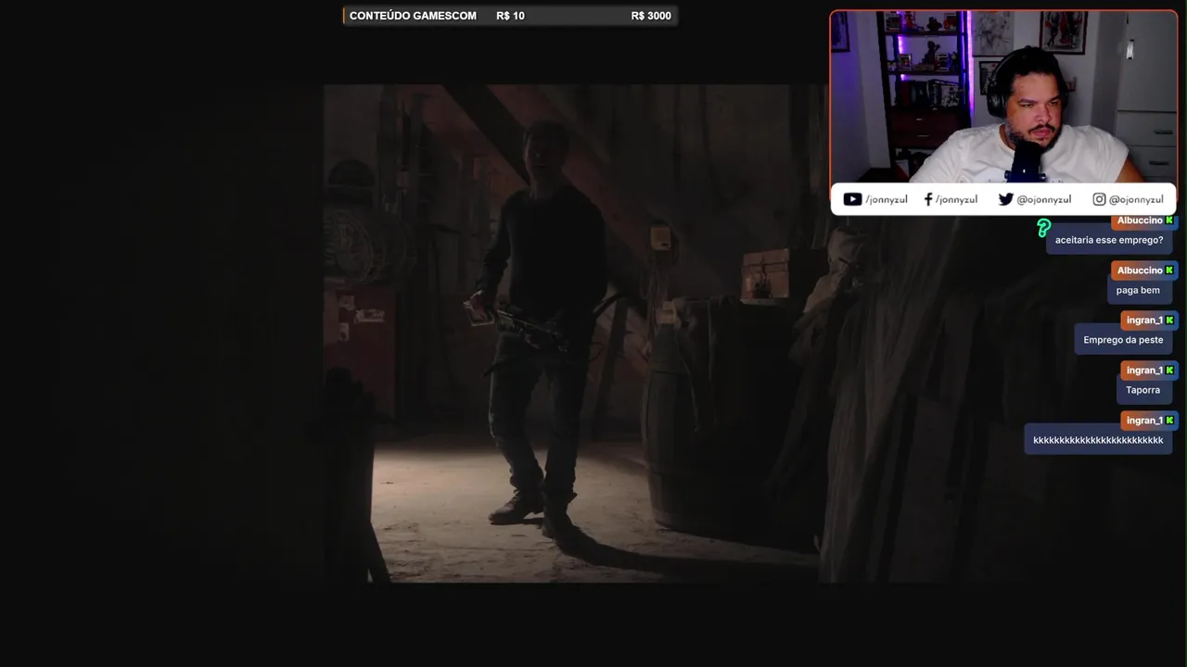The image size is (1187, 667).
Task: Click the green question mark icon
Action: click(1043, 228)
